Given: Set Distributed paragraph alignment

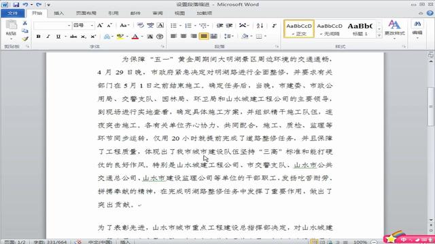Looking at the screenshot, I should tap(214, 36).
